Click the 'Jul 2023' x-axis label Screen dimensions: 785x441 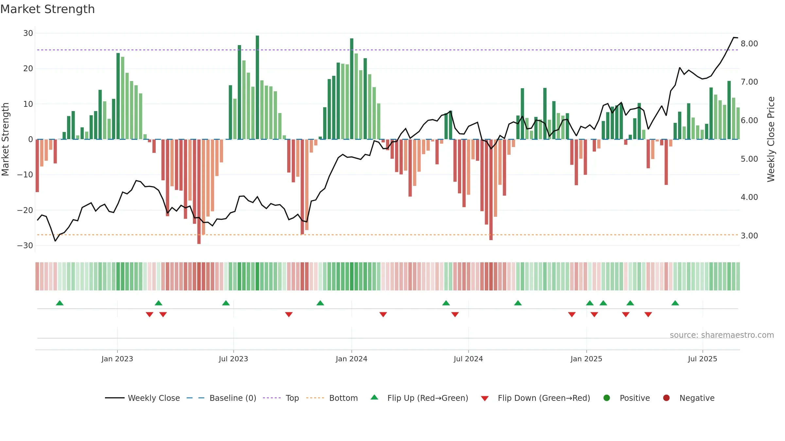234,359
